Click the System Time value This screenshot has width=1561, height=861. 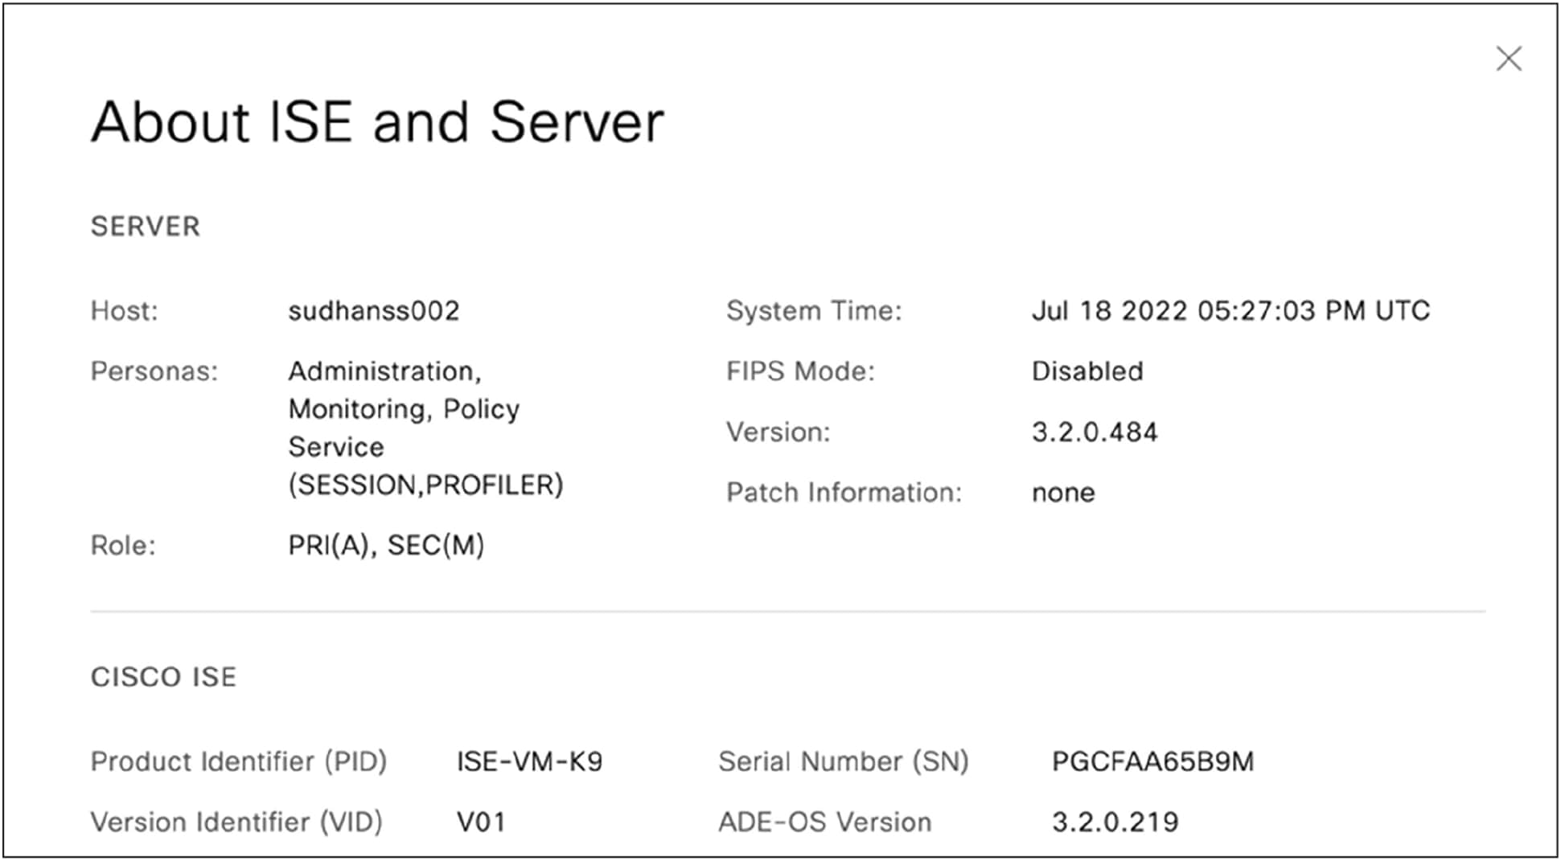coord(1230,311)
